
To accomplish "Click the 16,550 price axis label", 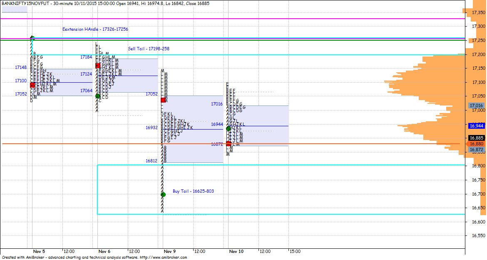I will coord(479,235).
